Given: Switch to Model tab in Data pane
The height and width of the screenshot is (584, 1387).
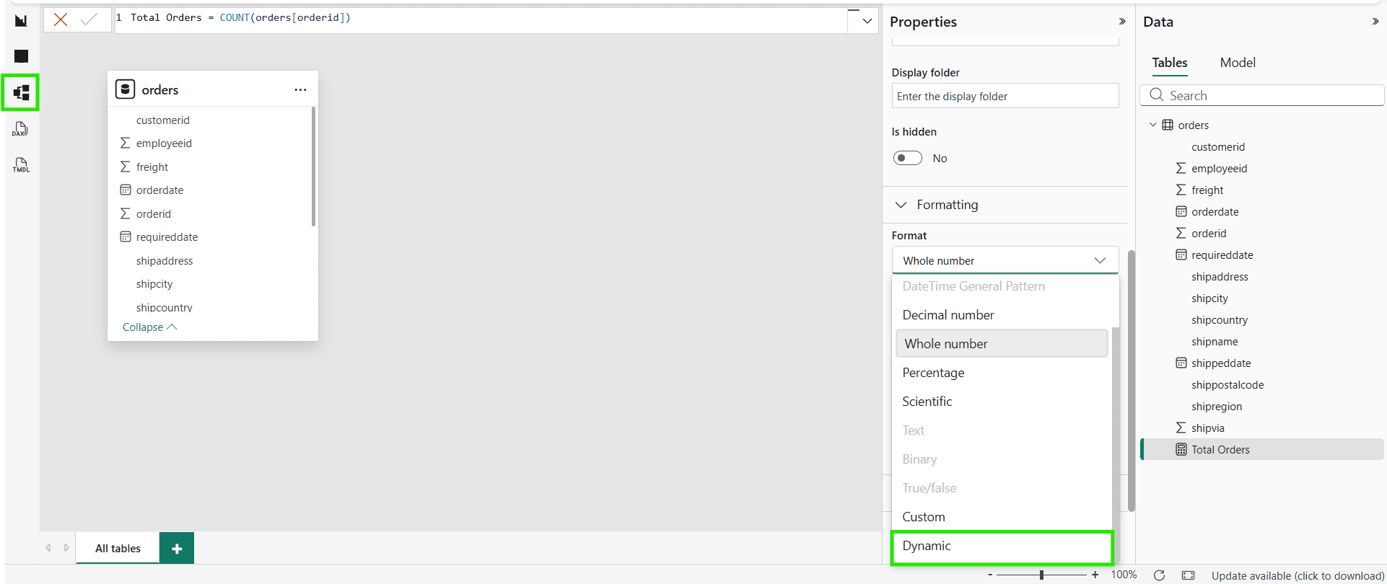Looking at the screenshot, I should [x=1238, y=63].
